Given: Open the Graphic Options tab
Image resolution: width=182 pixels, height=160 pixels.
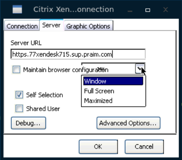Looking at the screenshot, I should [88, 26].
